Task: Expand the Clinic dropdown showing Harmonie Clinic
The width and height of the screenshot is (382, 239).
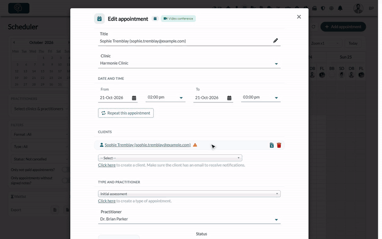Action: [189, 63]
